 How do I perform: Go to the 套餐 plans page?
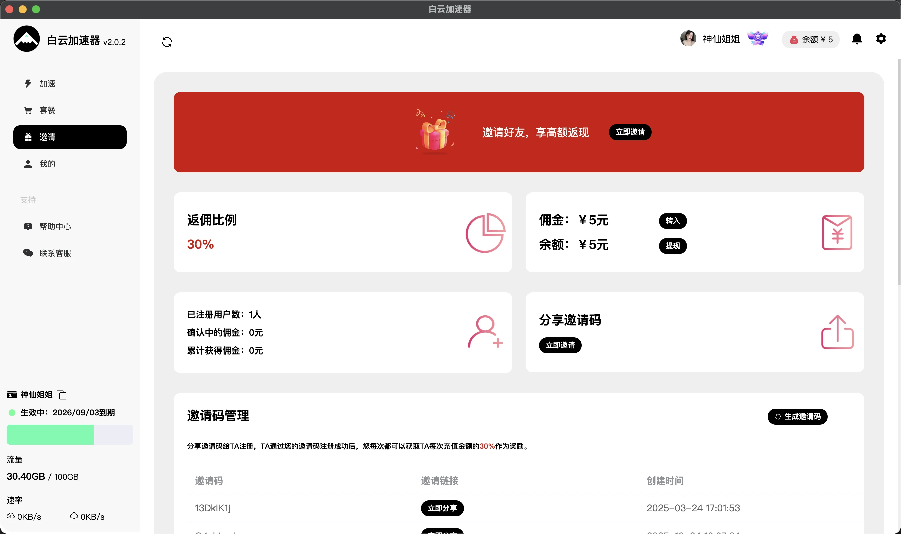[x=47, y=110]
